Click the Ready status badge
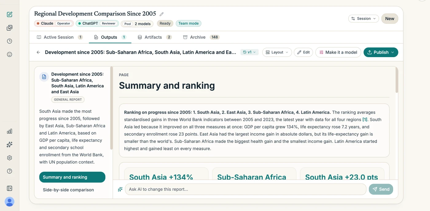The image size is (430, 211). coord(165,23)
